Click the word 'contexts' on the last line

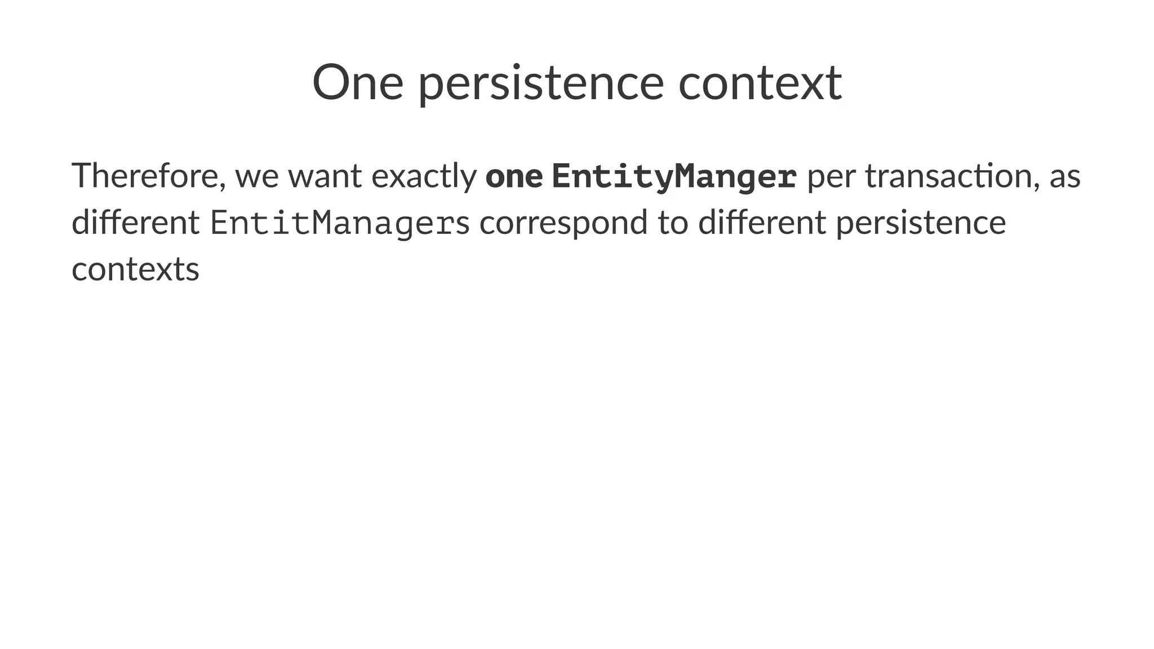[x=135, y=270]
